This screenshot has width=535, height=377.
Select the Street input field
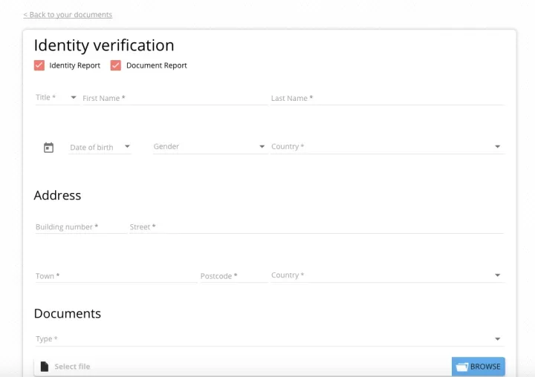click(x=316, y=227)
